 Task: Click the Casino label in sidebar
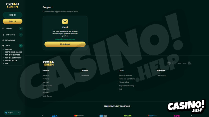[9, 29]
